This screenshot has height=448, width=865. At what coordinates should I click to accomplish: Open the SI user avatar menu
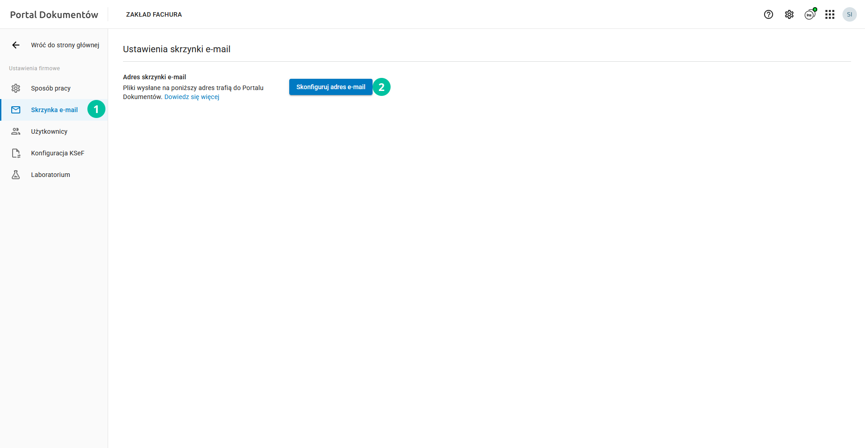point(849,14)
